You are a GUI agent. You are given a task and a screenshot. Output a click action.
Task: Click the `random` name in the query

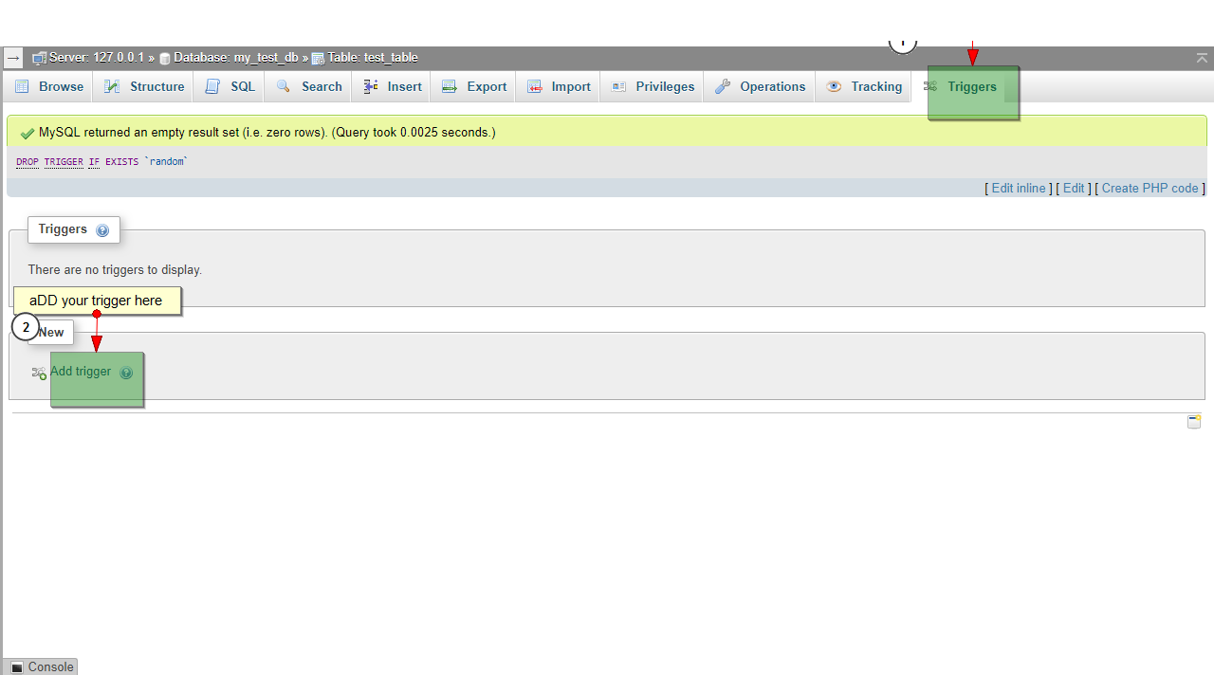166,162
